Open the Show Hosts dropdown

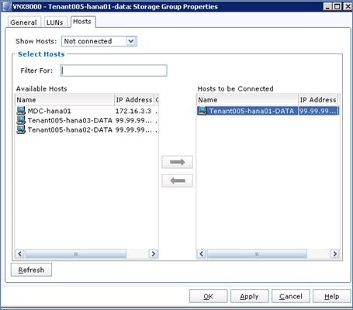pyautogui.click(x=99, y=41)
